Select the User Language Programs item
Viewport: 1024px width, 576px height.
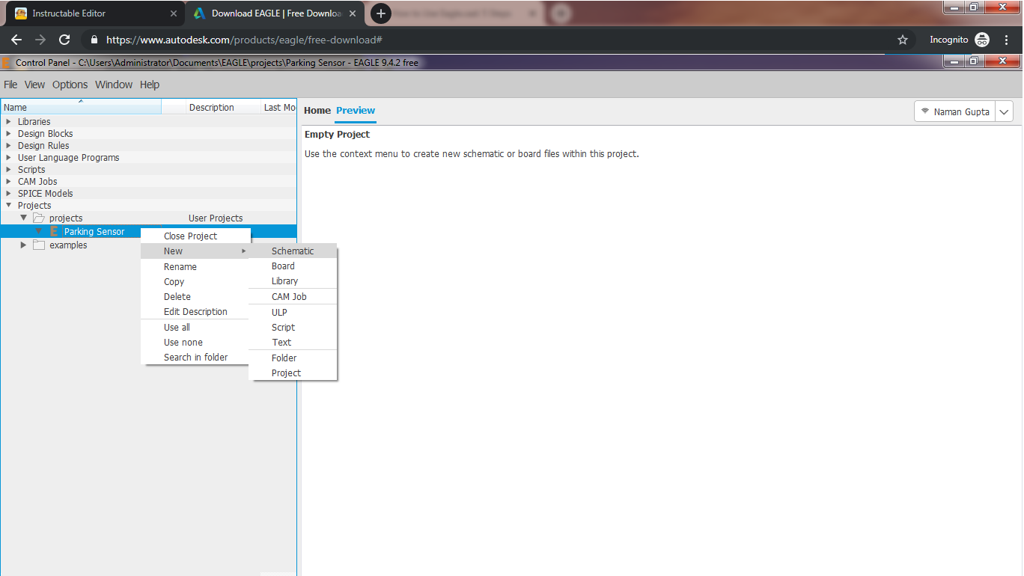coord(69,158)
